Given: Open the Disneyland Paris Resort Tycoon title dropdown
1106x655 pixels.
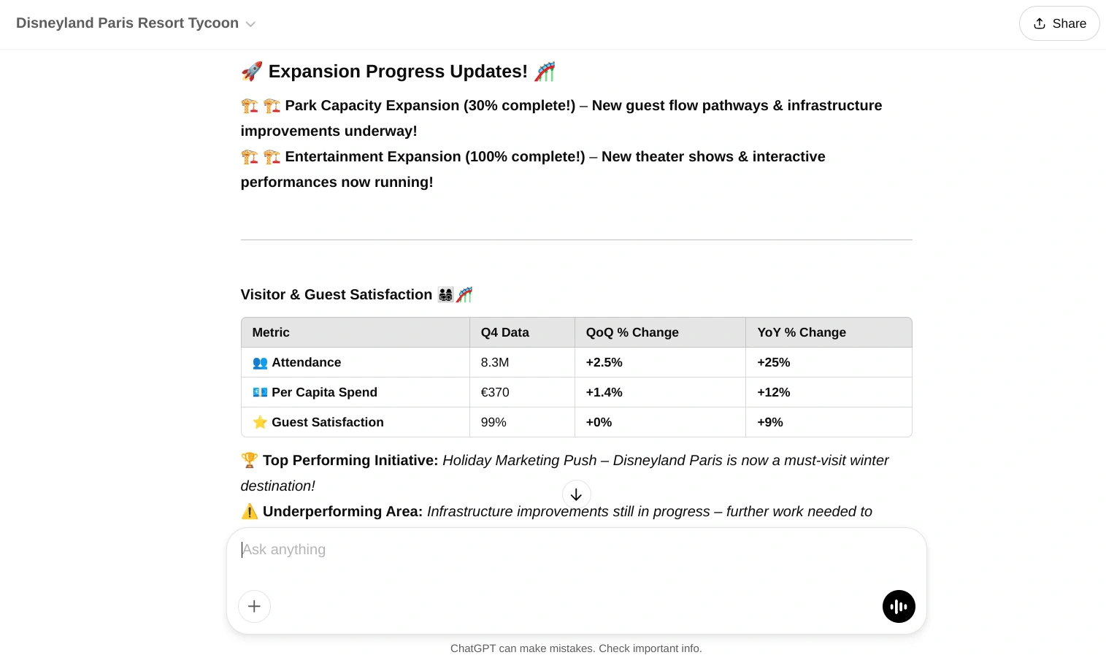Looking at the screenshot, I should click(x=128, y=23).
